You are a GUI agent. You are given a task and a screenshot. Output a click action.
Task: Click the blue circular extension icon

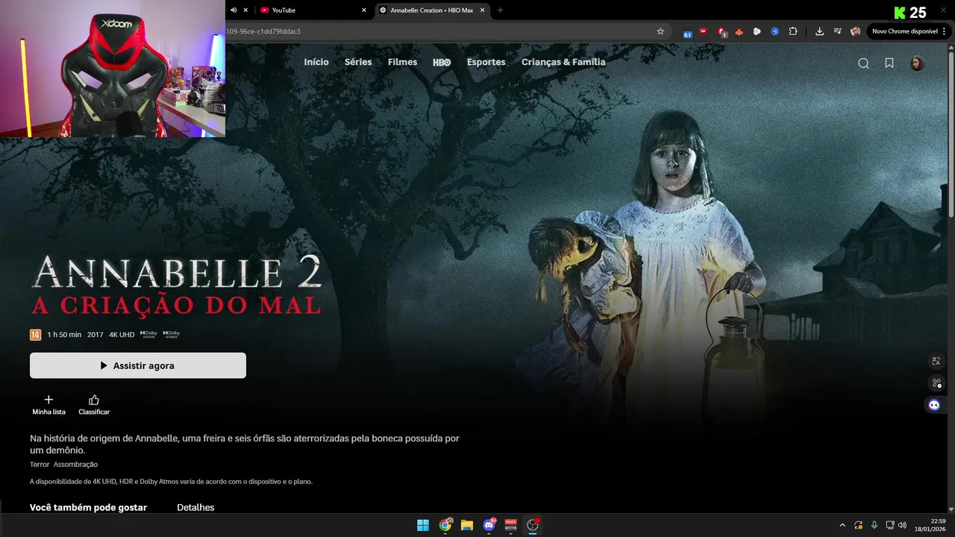click(775, 31)
